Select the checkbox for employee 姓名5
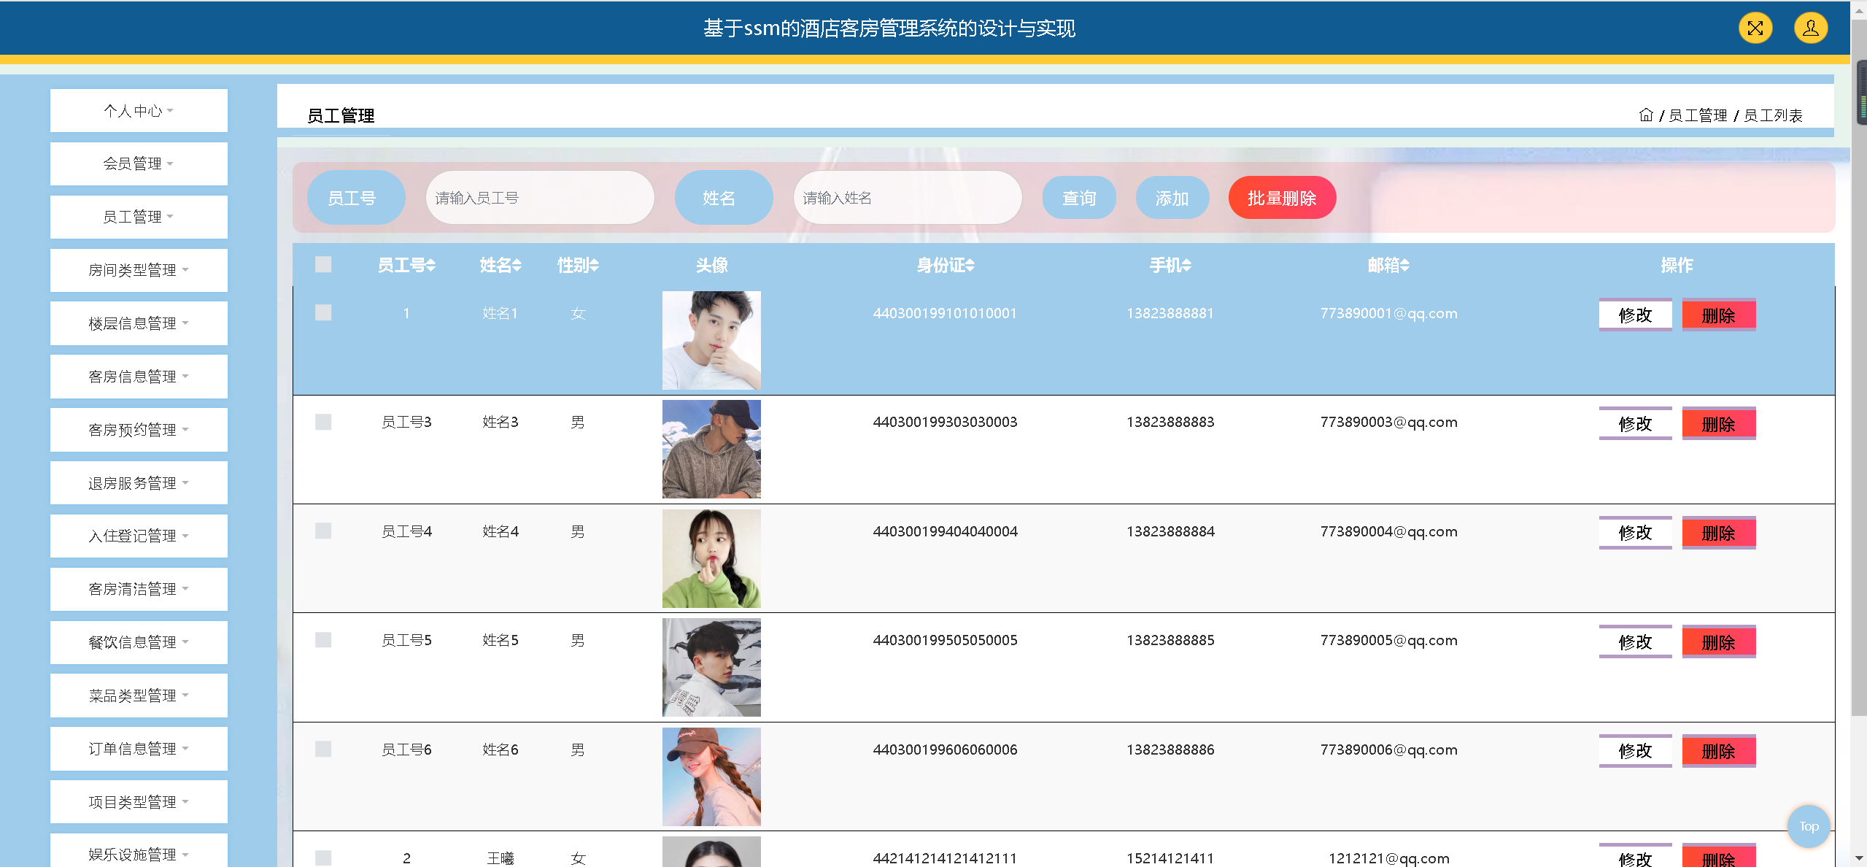This screenshot has width=1867, height=867. 323,640
